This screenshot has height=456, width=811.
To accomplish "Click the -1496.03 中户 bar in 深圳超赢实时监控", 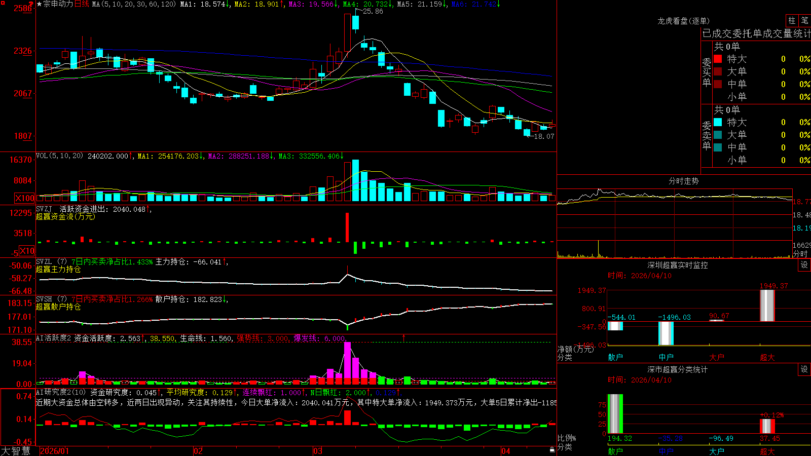I will pyautogui.click(x=666, y=333).
